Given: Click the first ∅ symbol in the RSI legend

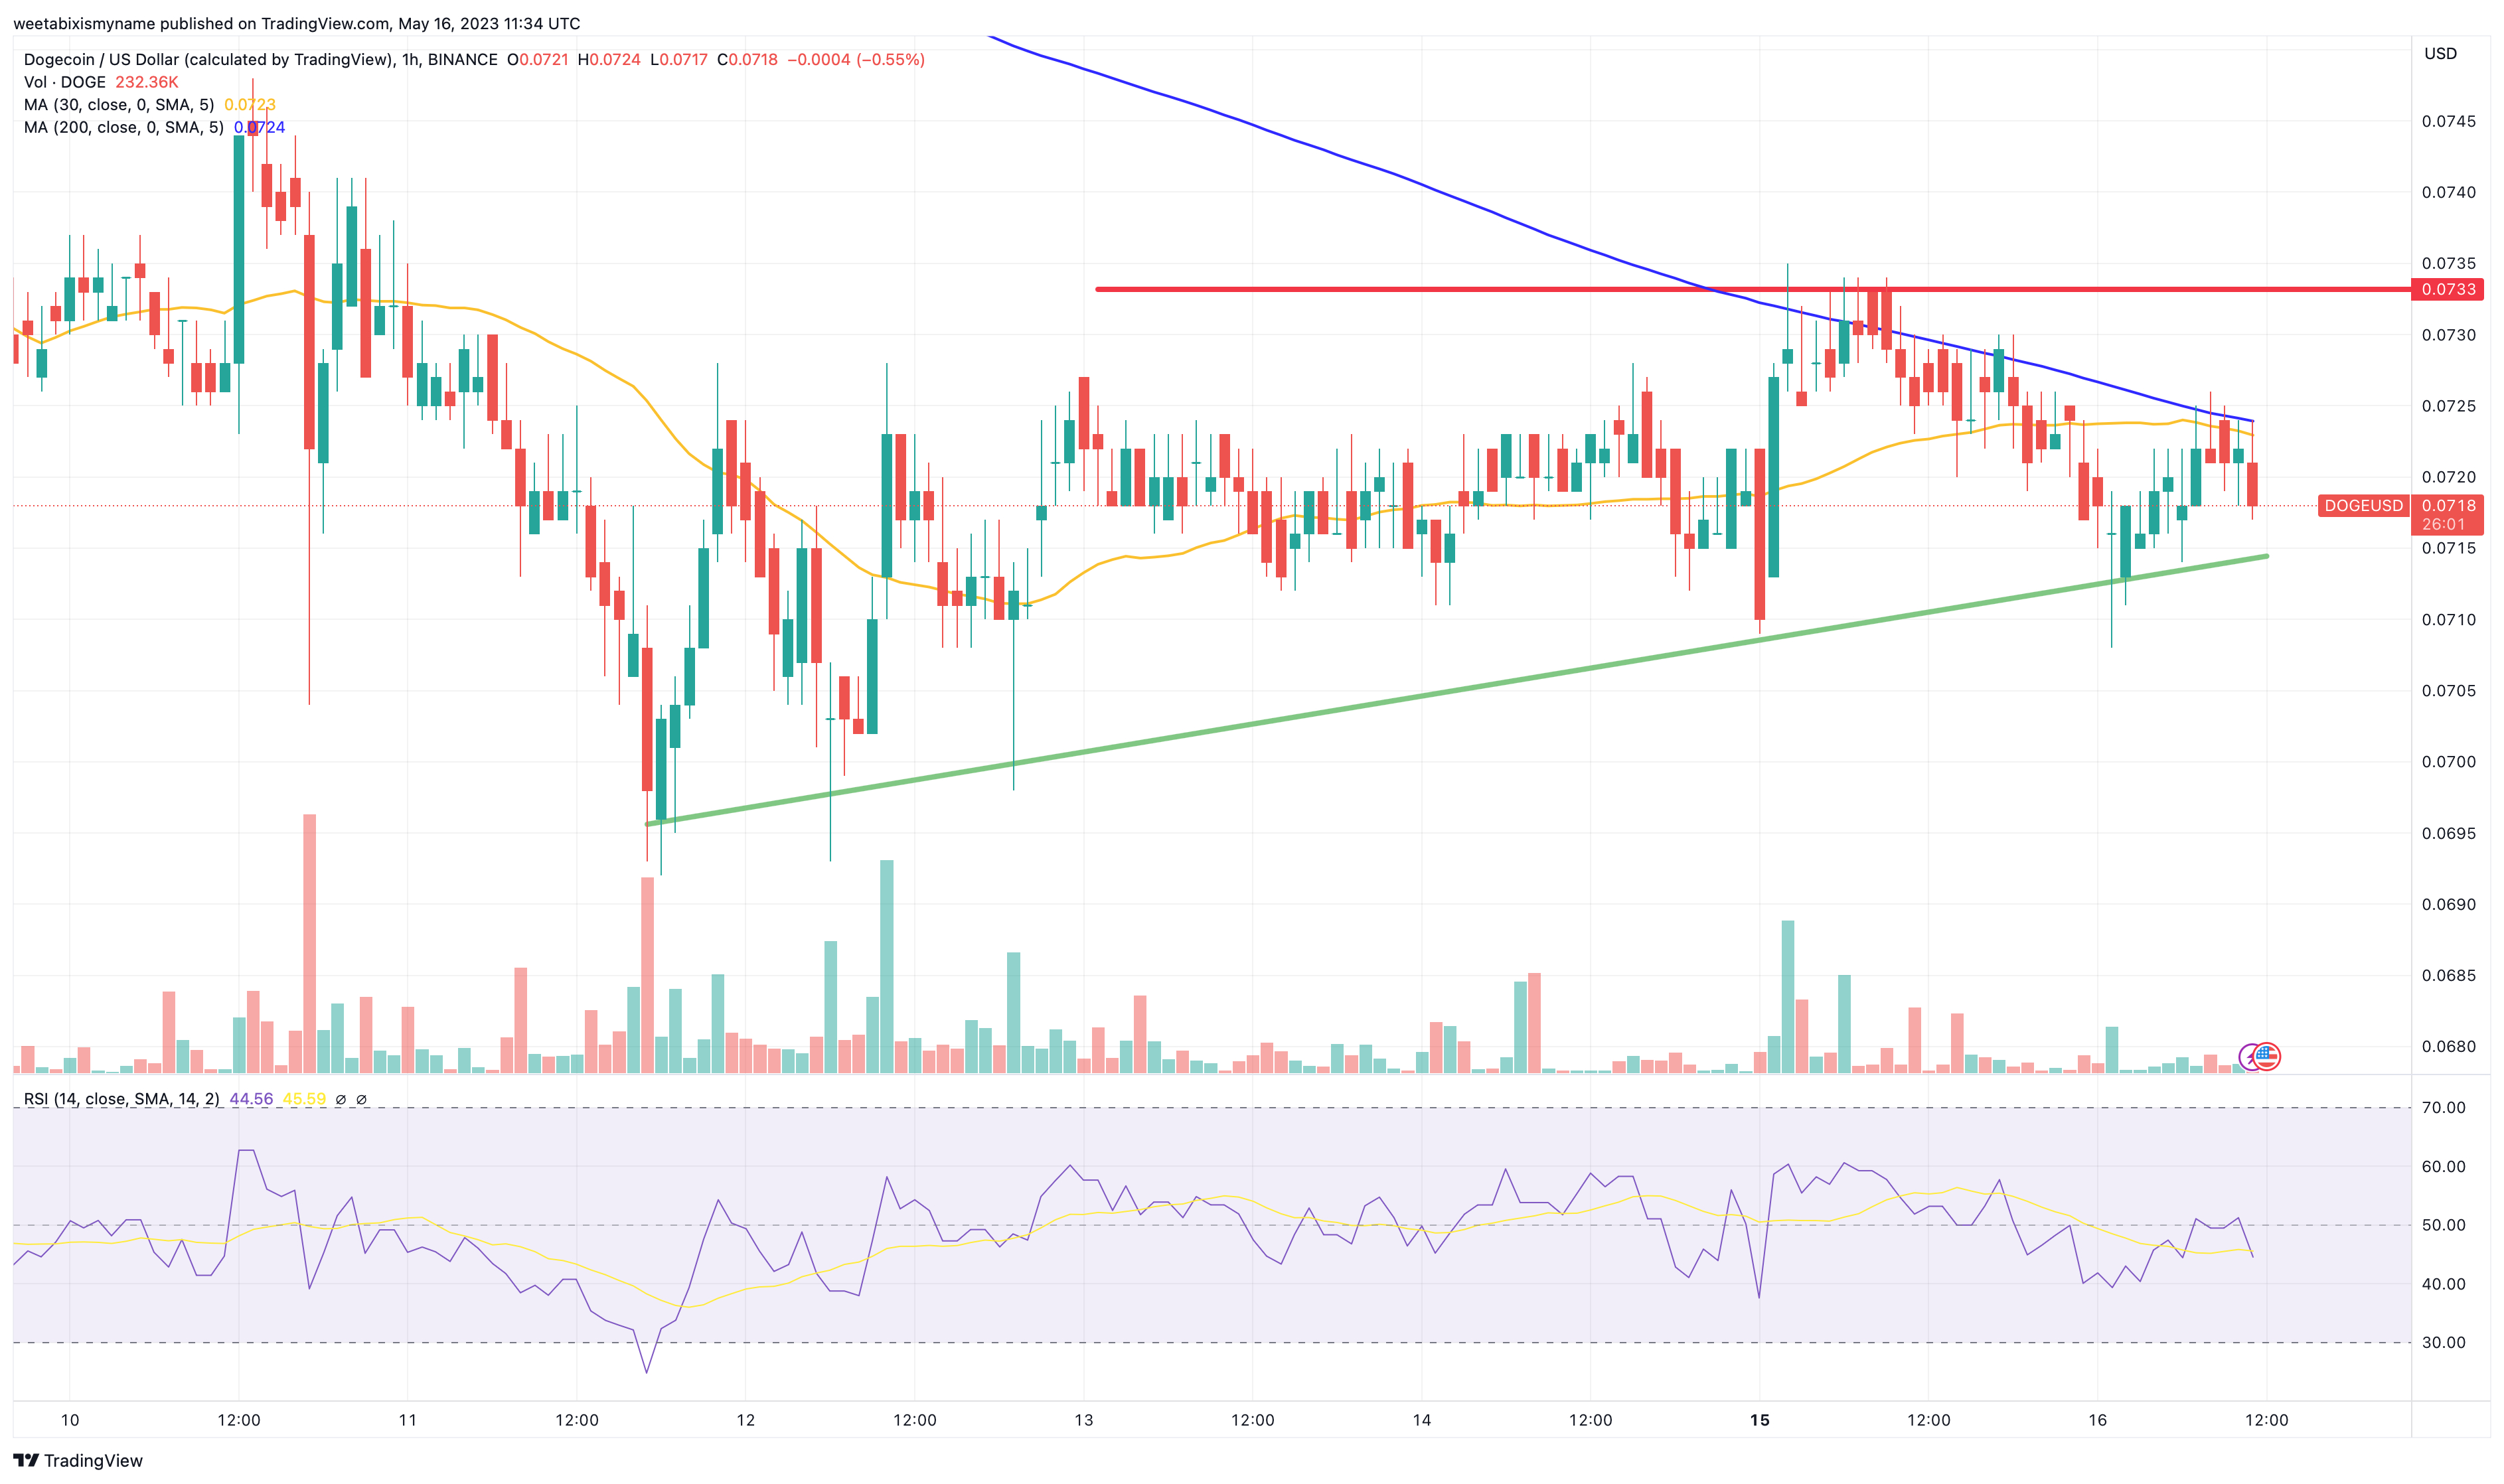Looking at the screenshot, I should (x=340, y=1099).
